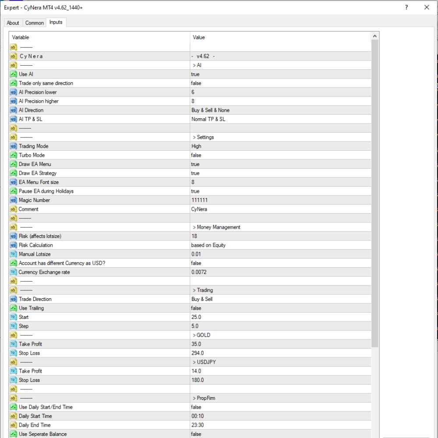Open the AI TP & SL value list

coord(280,119)
